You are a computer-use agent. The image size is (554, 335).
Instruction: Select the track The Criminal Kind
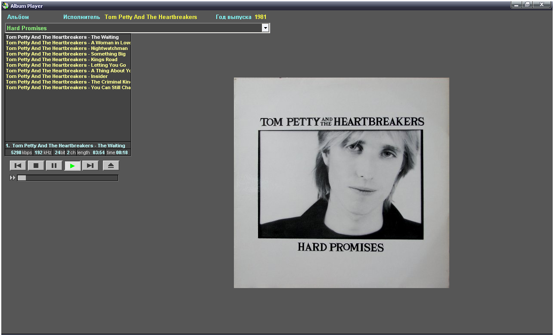68,82
